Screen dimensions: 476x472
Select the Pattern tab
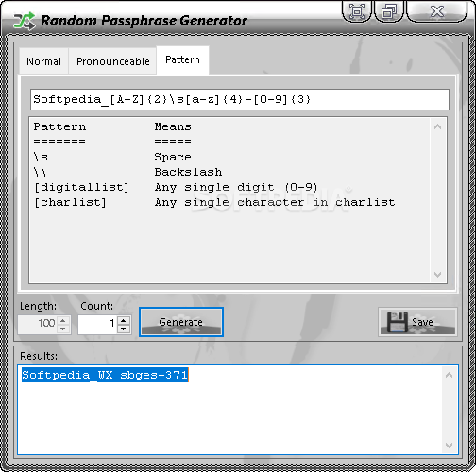click(x=182, y=59)
